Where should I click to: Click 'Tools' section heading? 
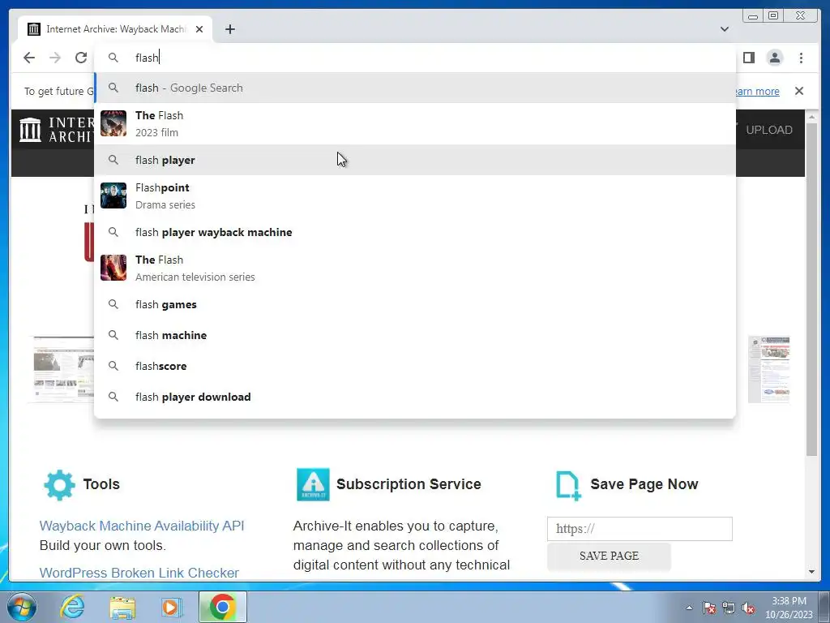101,484
